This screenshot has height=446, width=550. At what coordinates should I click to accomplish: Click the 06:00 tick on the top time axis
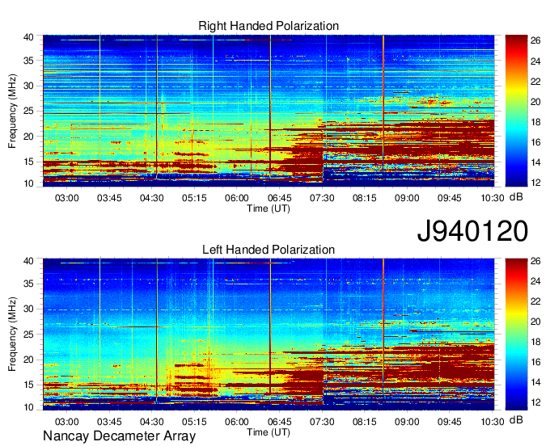click(x=237, y=198)
